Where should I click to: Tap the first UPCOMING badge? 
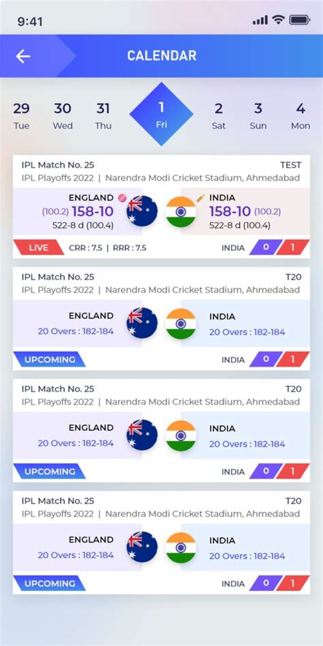pos(49,360)
